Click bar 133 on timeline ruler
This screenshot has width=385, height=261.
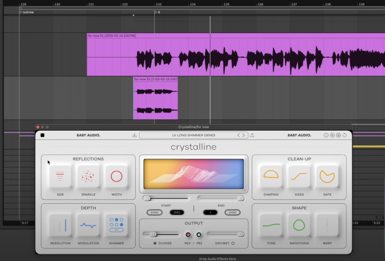(x=159, y=5)
